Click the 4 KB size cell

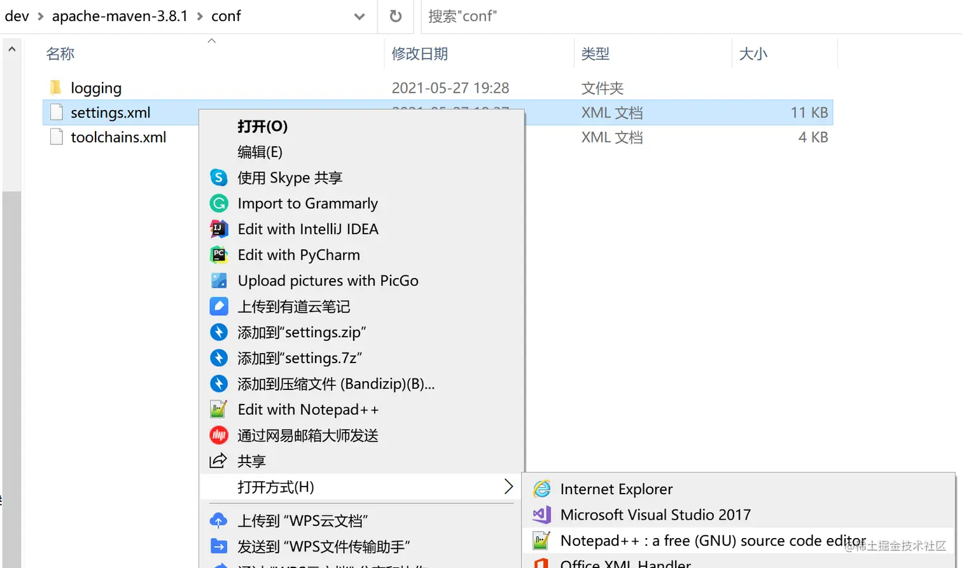pos(813,137)
